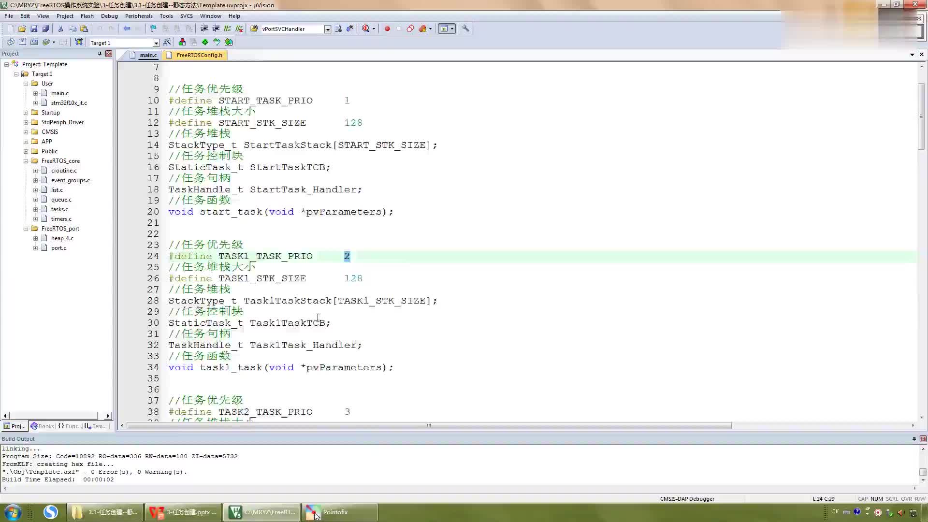Collapse the FreeRTOS_core folder
The width and height of the screenshot is (928, 522).
tap(26, 161)
